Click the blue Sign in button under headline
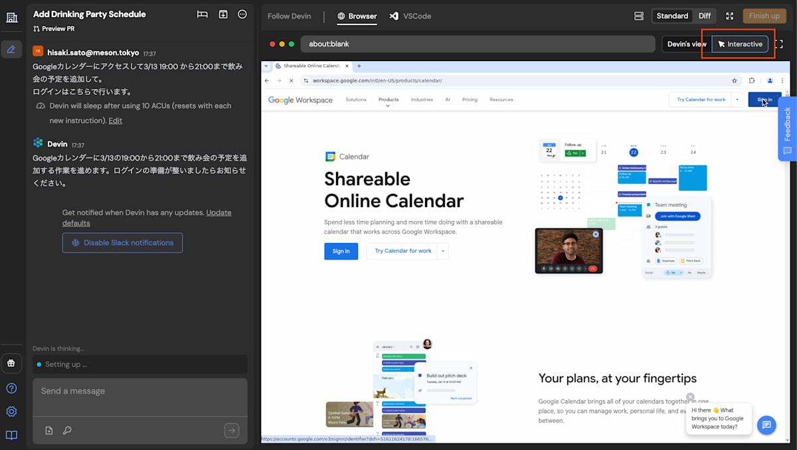This screenshot has width=797, height=450. coord(341,251)
